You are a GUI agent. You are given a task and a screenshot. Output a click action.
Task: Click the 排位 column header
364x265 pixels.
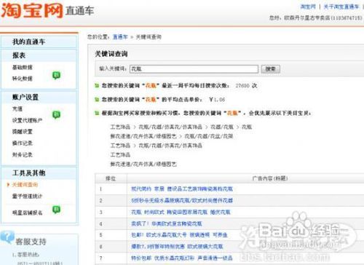tap(111, 178)
